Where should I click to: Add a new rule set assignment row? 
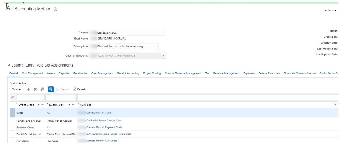pos(28,89)
